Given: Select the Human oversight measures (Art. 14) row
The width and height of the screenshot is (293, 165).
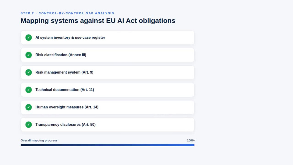Looking at the screenshot, I should 108,107.
